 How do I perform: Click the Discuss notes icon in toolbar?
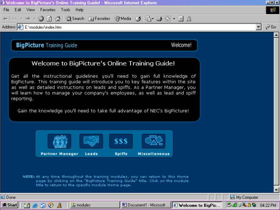(181, 19)
